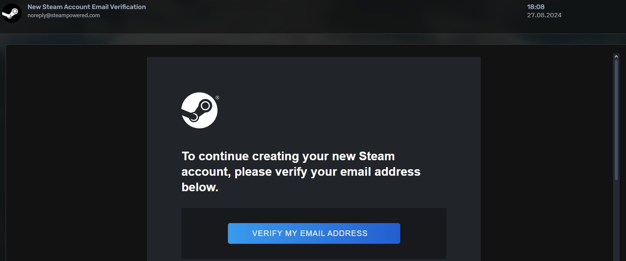Viewport: 626px width, 261px height.
Task: Open the noreply@steampowered.com sender address
Action: (x=64, y=15)
